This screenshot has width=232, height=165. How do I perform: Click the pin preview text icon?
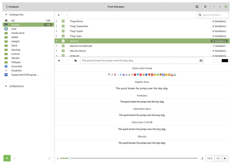click(75, 61)
